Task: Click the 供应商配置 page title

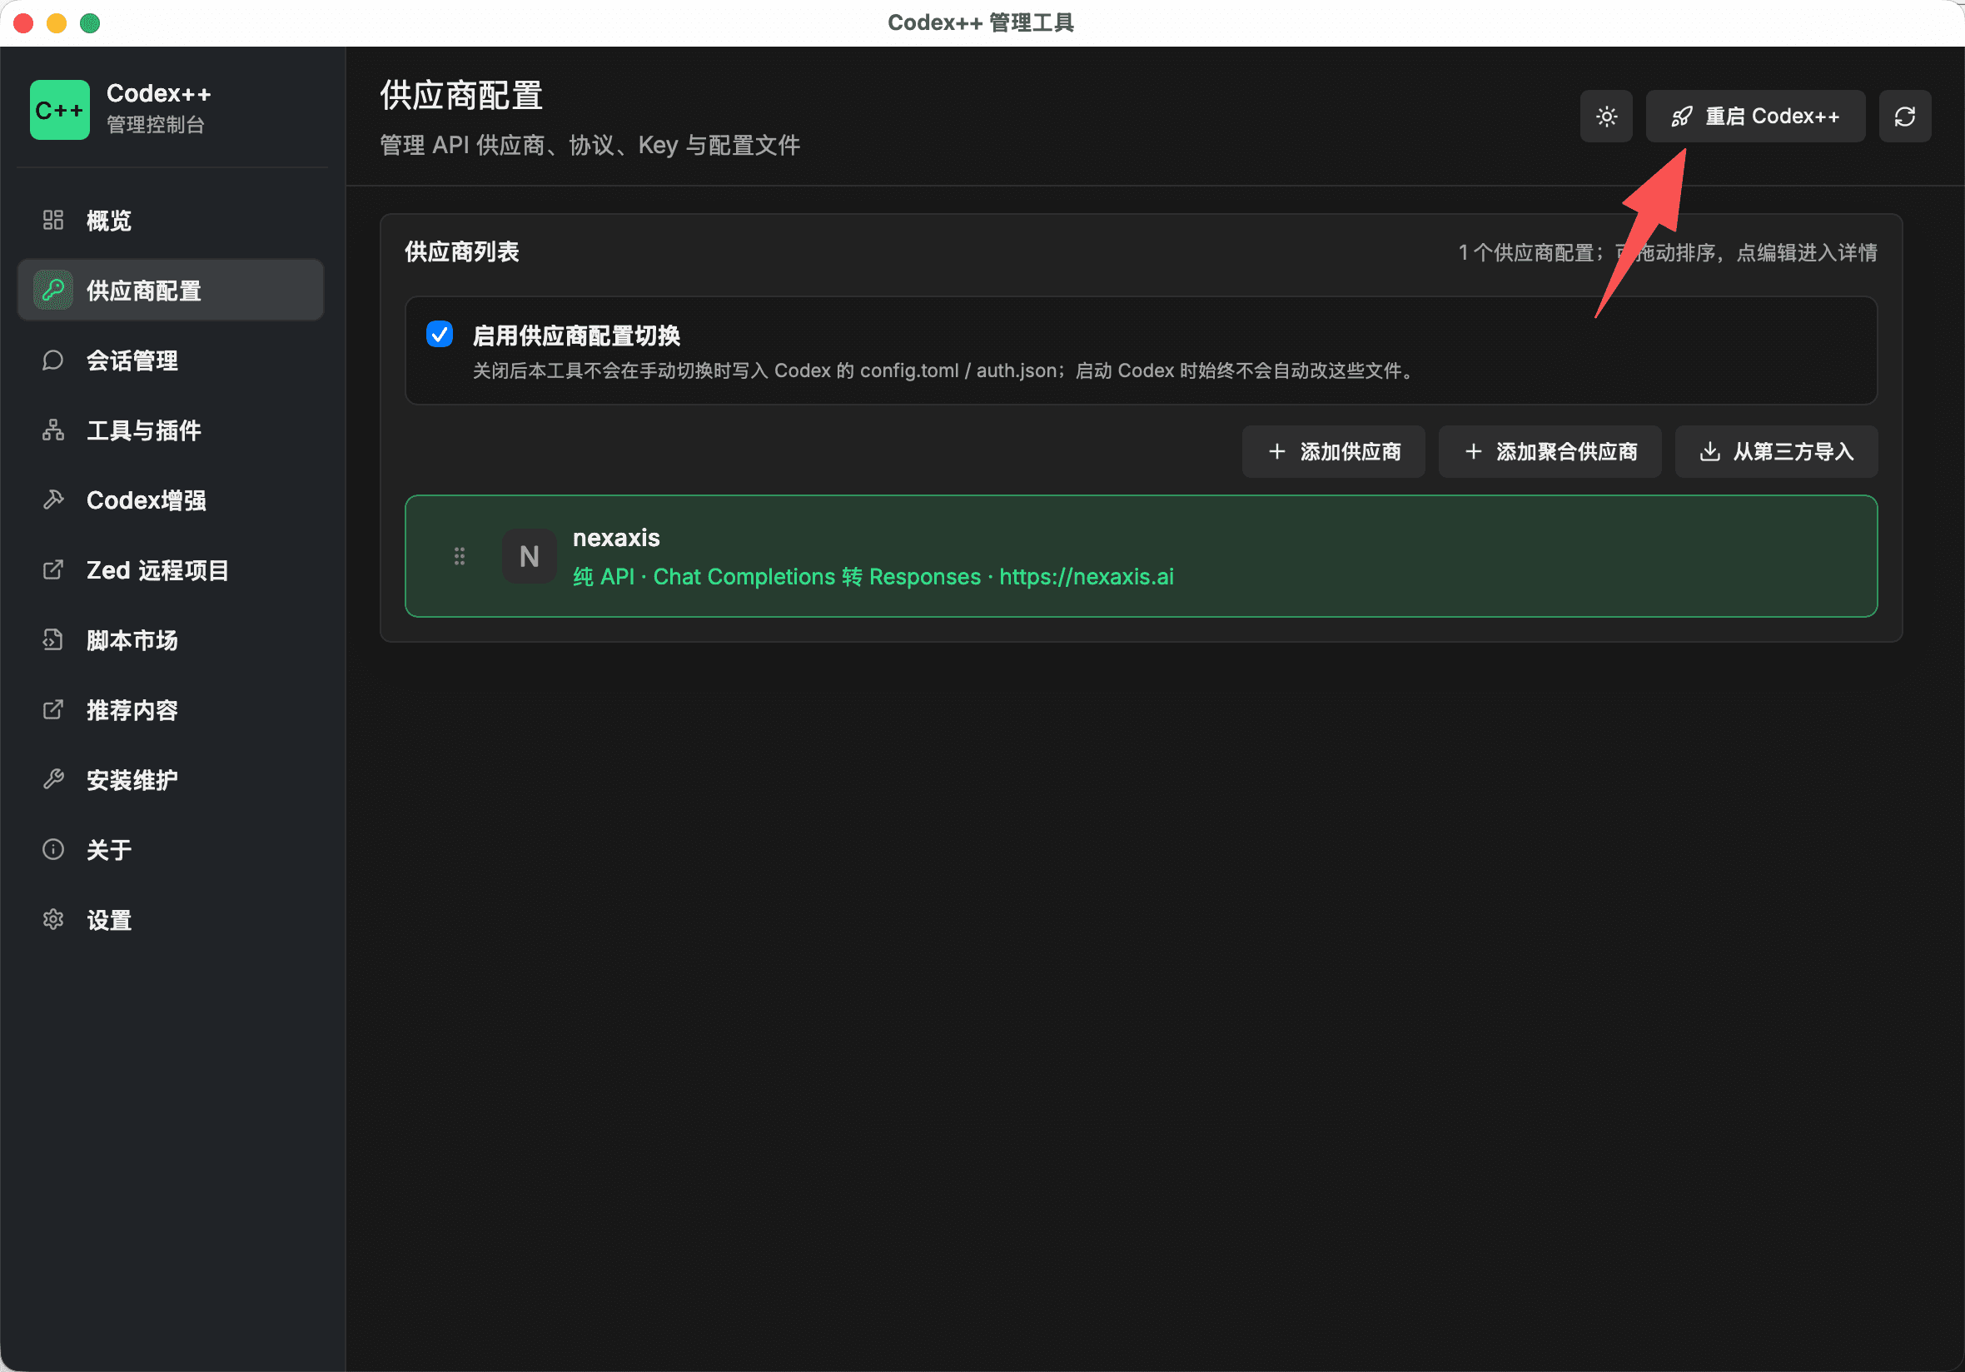Action: click(461, 95)
